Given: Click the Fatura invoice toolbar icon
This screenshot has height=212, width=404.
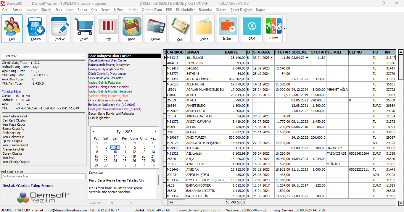Looking at the screenshot, I should [36, 28].
